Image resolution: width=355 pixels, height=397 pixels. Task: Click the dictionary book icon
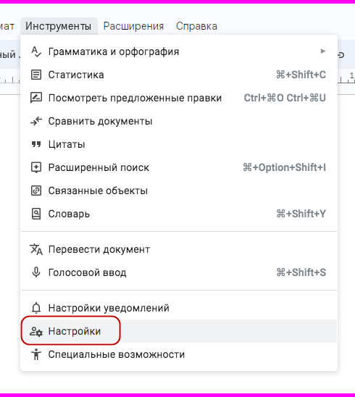36,214
